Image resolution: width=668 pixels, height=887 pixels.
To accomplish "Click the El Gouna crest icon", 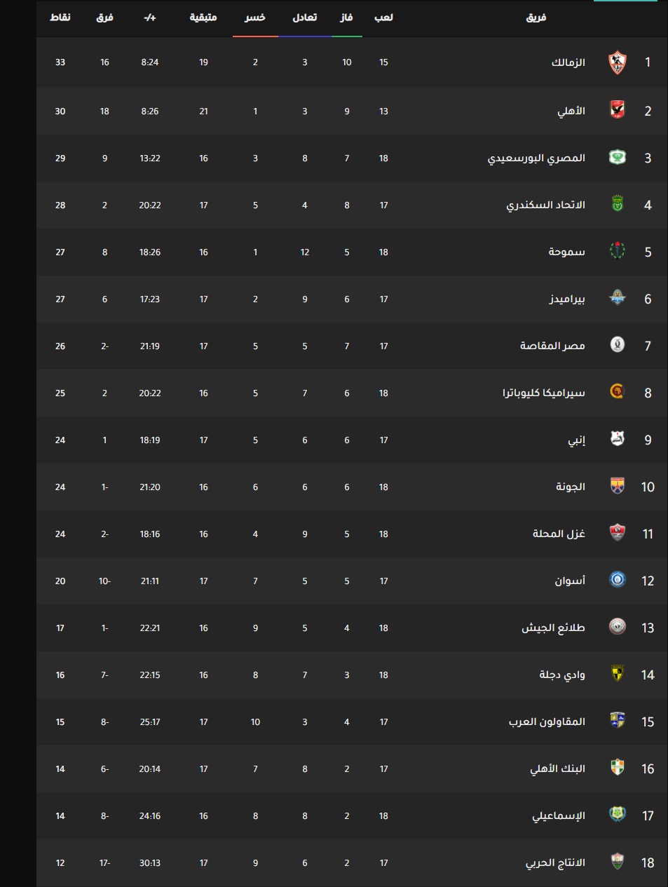I will pyautogui.click(x=617, y=486).
